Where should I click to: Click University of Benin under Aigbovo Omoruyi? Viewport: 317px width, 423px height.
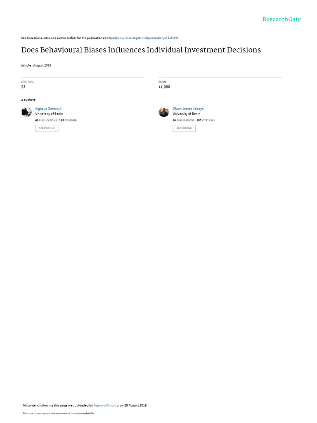coord(49,114)
